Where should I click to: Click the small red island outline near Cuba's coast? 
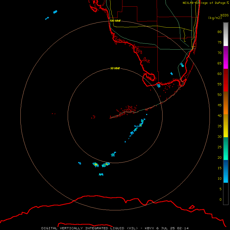click(x=192, y=207)
